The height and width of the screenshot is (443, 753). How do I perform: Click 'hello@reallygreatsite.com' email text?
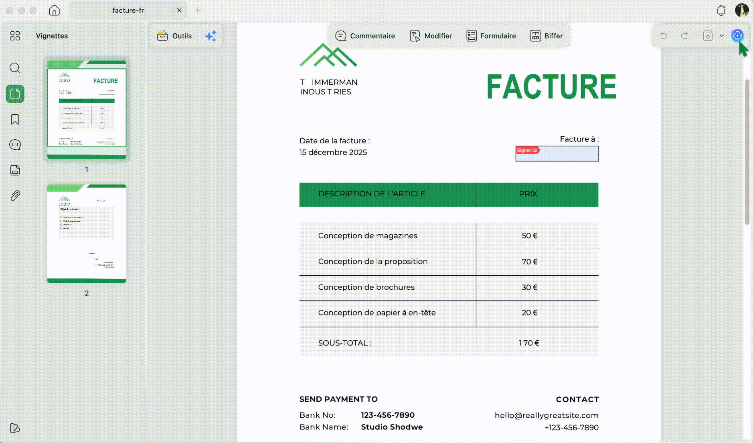click(x=547, y=415)
